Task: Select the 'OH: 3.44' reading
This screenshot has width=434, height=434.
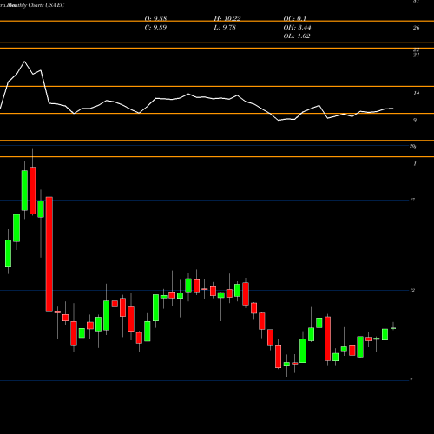Action: tap(297, 28)
